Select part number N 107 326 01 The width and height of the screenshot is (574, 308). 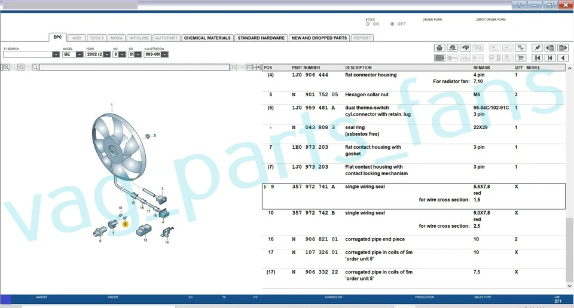315,252
